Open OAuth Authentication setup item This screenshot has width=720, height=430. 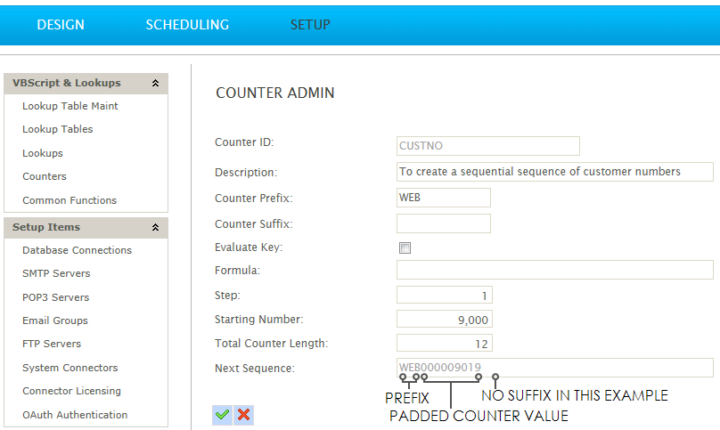(x=75, y=415)
